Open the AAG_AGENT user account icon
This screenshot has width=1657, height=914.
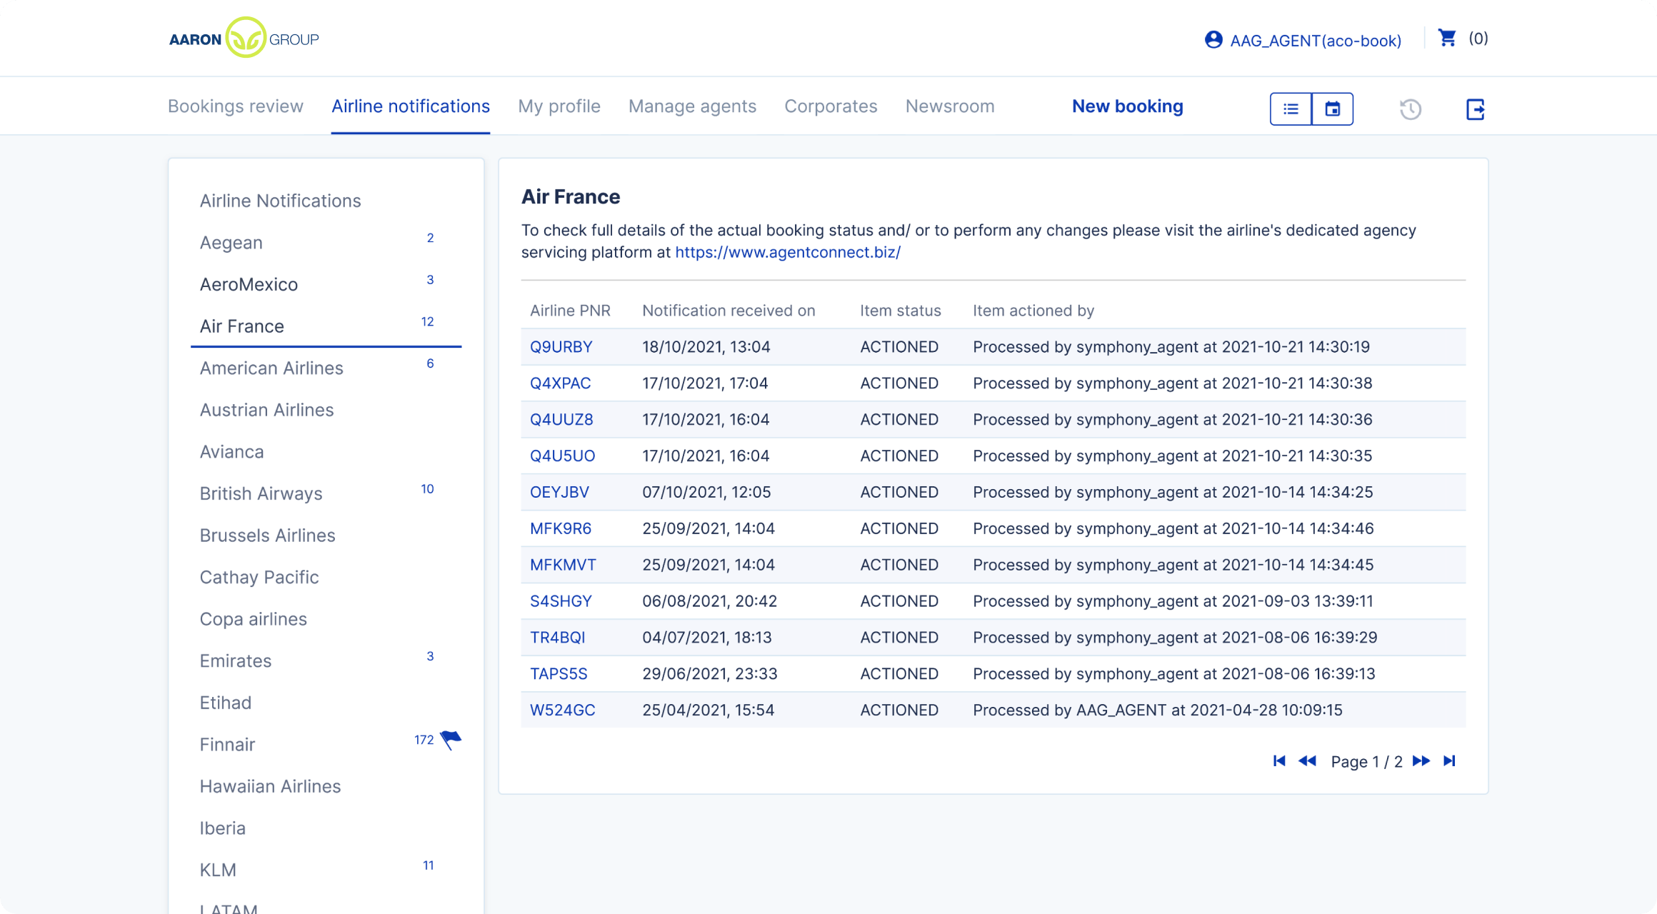[x=1213, y=39]
